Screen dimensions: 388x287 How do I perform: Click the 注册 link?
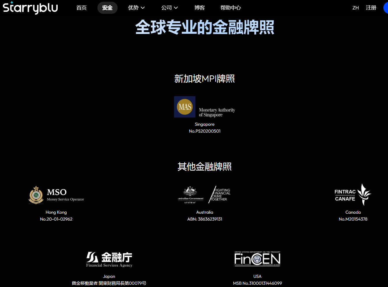(371, 8)
